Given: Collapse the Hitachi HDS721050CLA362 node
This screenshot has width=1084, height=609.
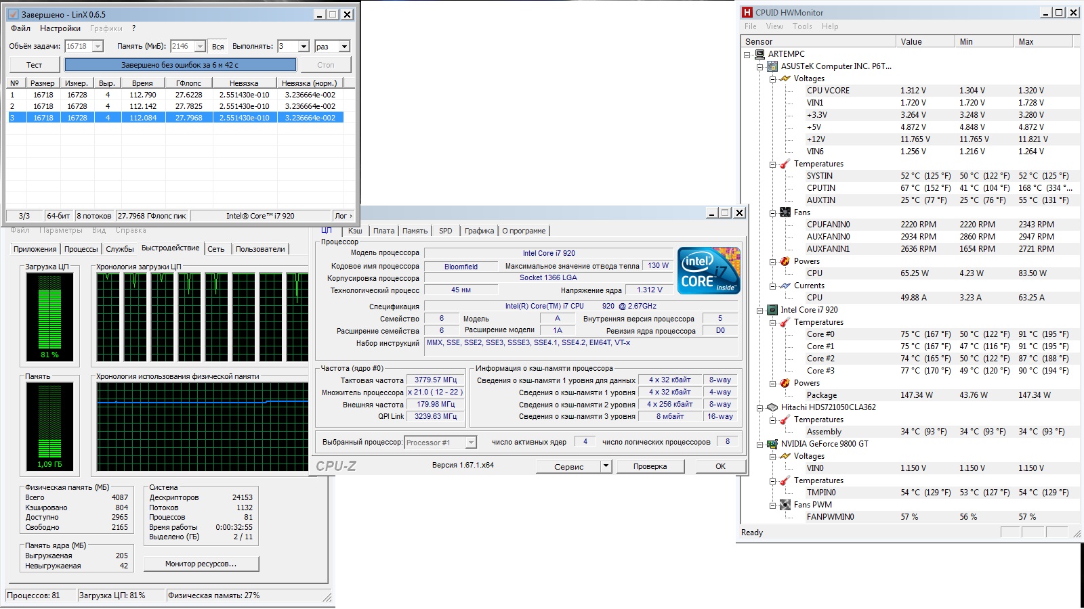Looking at the screenshot, I should 760,408.
